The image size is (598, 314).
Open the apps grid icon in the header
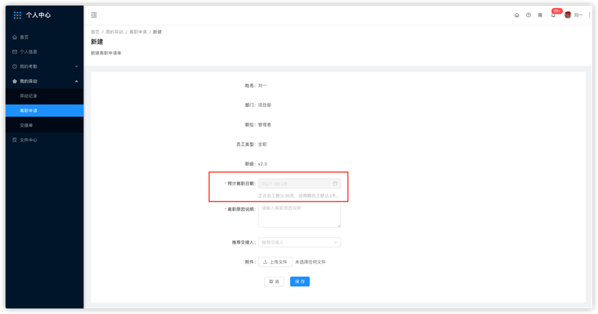pos(540,15)
